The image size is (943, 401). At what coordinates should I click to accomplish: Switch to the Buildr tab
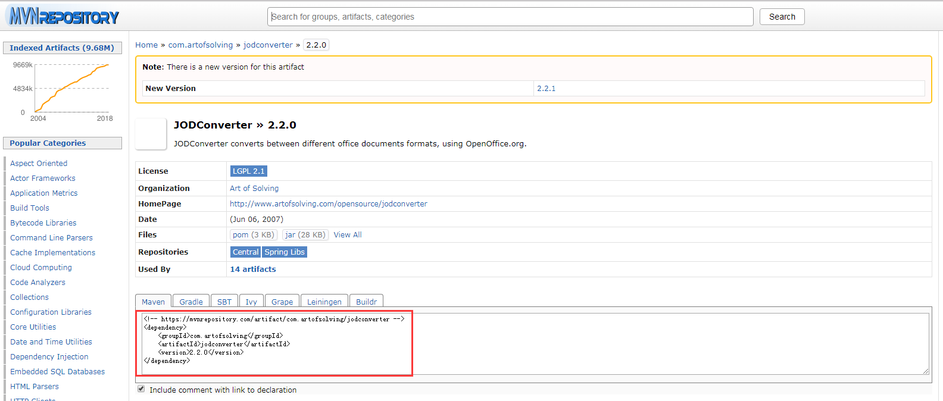366,301
